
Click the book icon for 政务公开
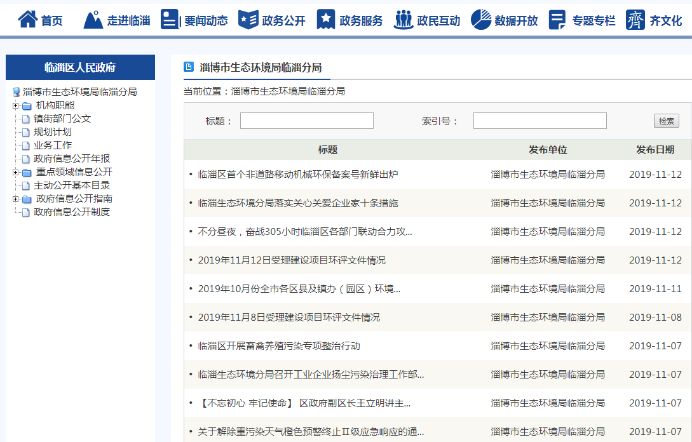click(248, 20)
